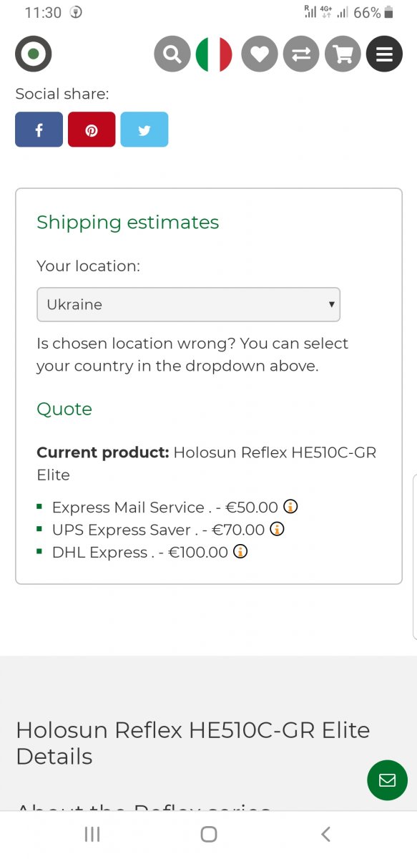This screenshot has width=417, height=859.
Task: Share on Pinterest
Action: click(x=92, y=130)
